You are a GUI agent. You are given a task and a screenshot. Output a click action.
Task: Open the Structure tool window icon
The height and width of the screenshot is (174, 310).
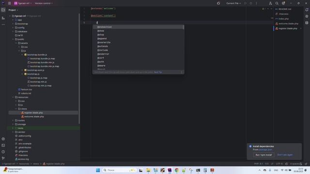(3, 18)
